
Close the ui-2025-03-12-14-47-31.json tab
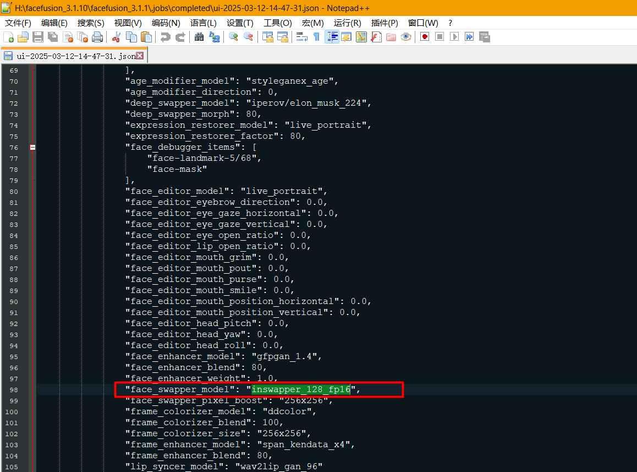click(x=140, y=56)
